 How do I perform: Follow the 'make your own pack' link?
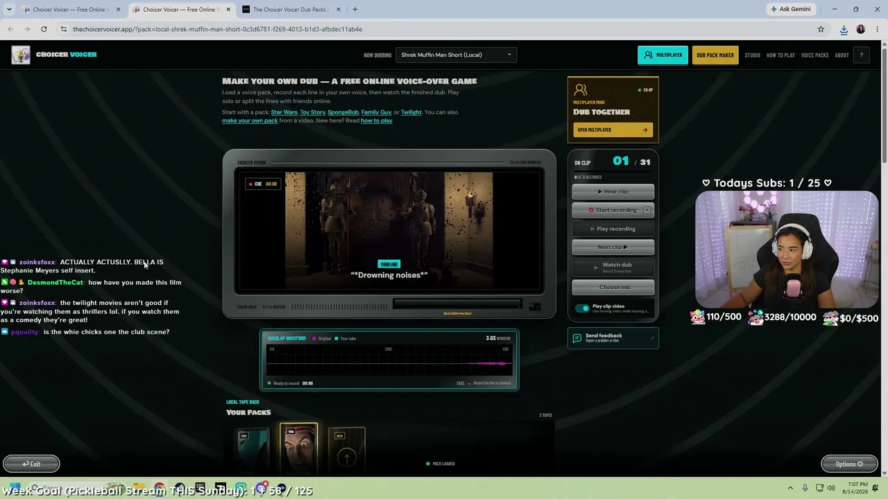pos(250,121)
